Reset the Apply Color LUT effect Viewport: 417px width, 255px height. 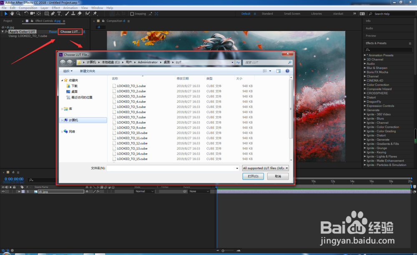(53, 32)
